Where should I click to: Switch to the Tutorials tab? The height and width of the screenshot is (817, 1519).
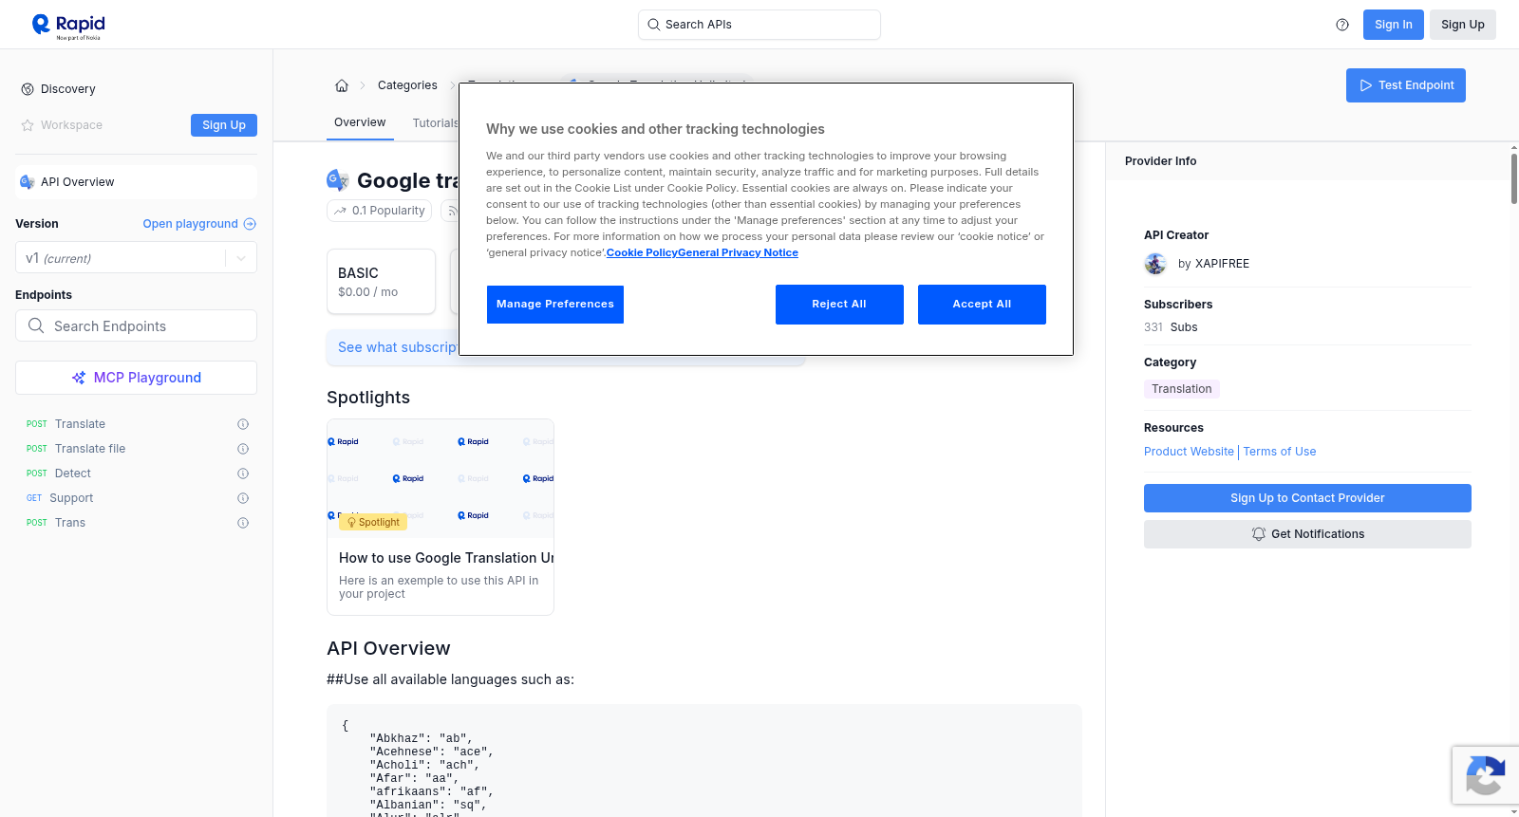click(435, 123)
